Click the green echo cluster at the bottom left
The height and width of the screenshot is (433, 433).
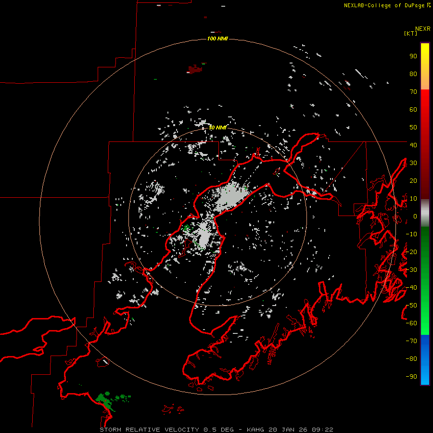click(x=106, y=400)
